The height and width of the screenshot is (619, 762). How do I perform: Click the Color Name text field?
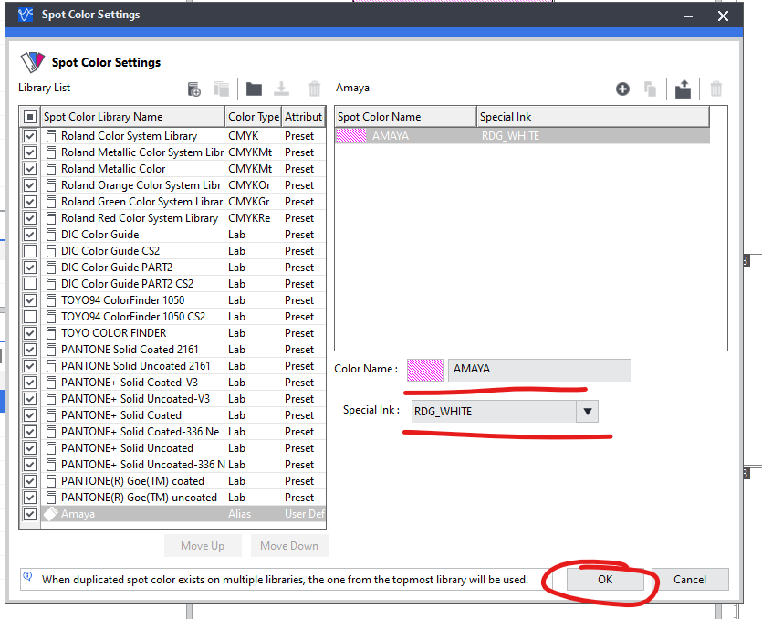click(538, 370)
